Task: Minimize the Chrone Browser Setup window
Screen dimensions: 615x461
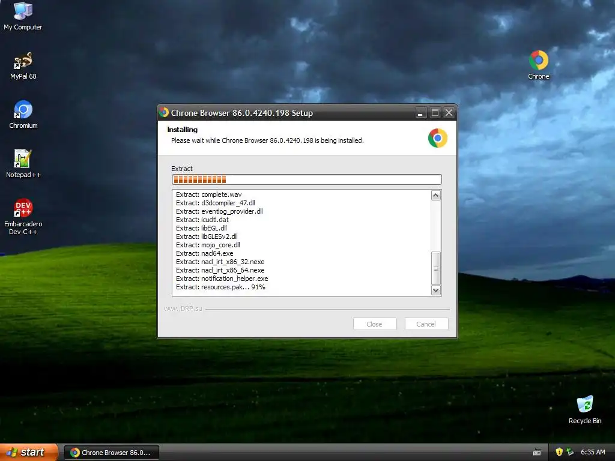Action: coord(420,113)
